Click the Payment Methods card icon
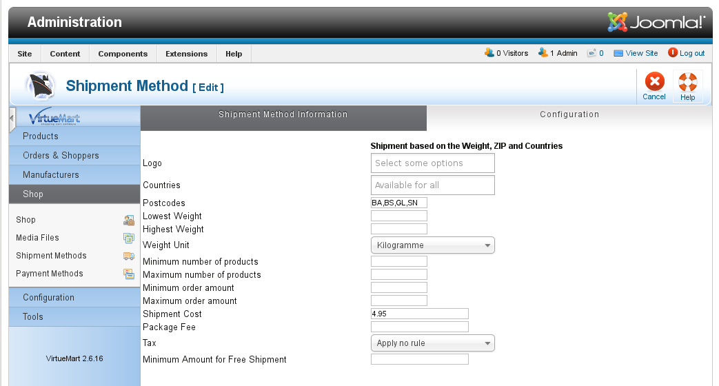The height and width of the screenshot is (386, 719). pos(129,274)
